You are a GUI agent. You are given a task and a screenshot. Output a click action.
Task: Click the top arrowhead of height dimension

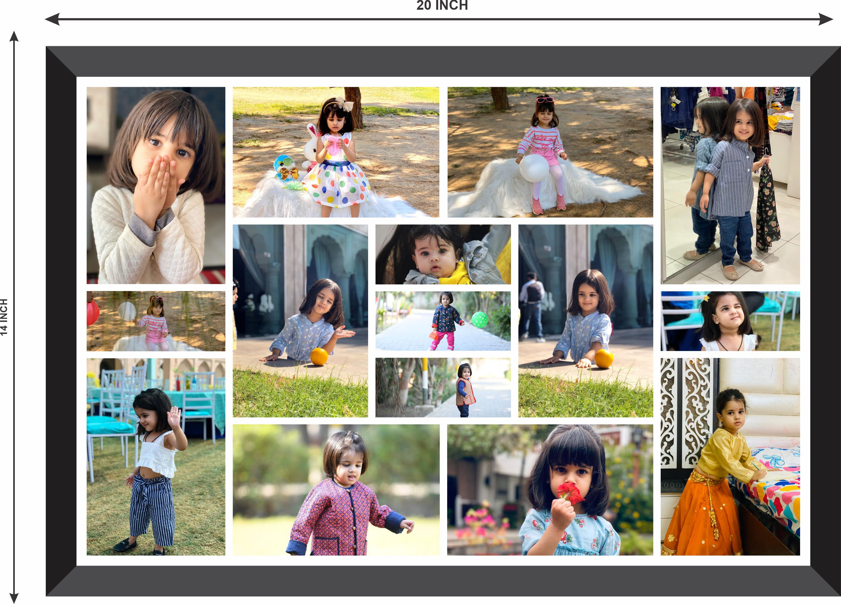pos(14,36)
